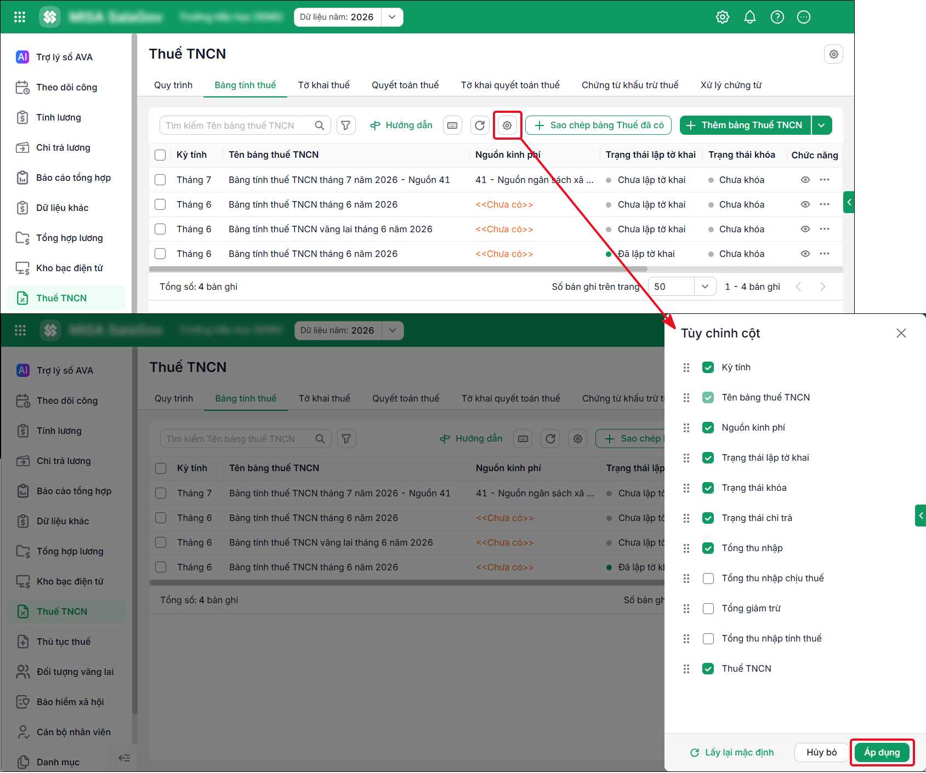Enable the Tổng giảm trừ column
926x773 pixels.
coord(708,609)
